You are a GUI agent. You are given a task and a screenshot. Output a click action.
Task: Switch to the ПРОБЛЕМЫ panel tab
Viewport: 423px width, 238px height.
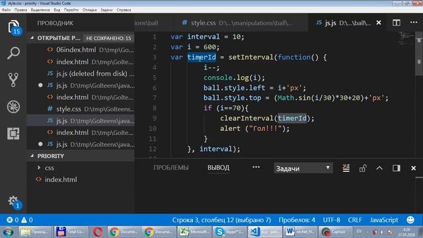pos(171,167)
